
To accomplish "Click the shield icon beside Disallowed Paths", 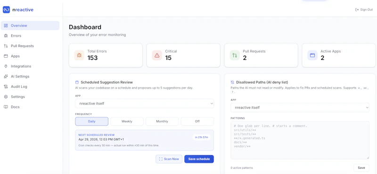I will click(x=232, y=82).
